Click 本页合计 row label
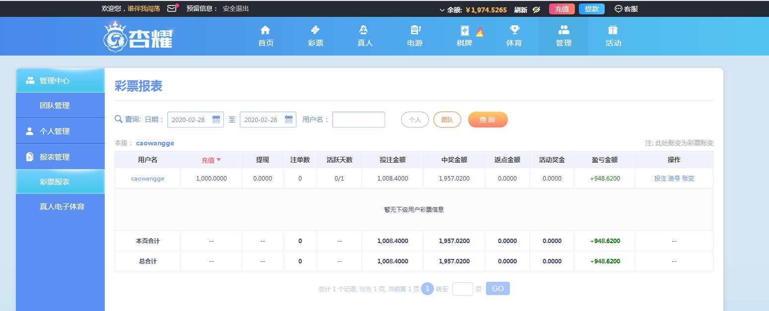Image resolution: width=769 pixels, height=311 pixels. (x=148, y=241)
